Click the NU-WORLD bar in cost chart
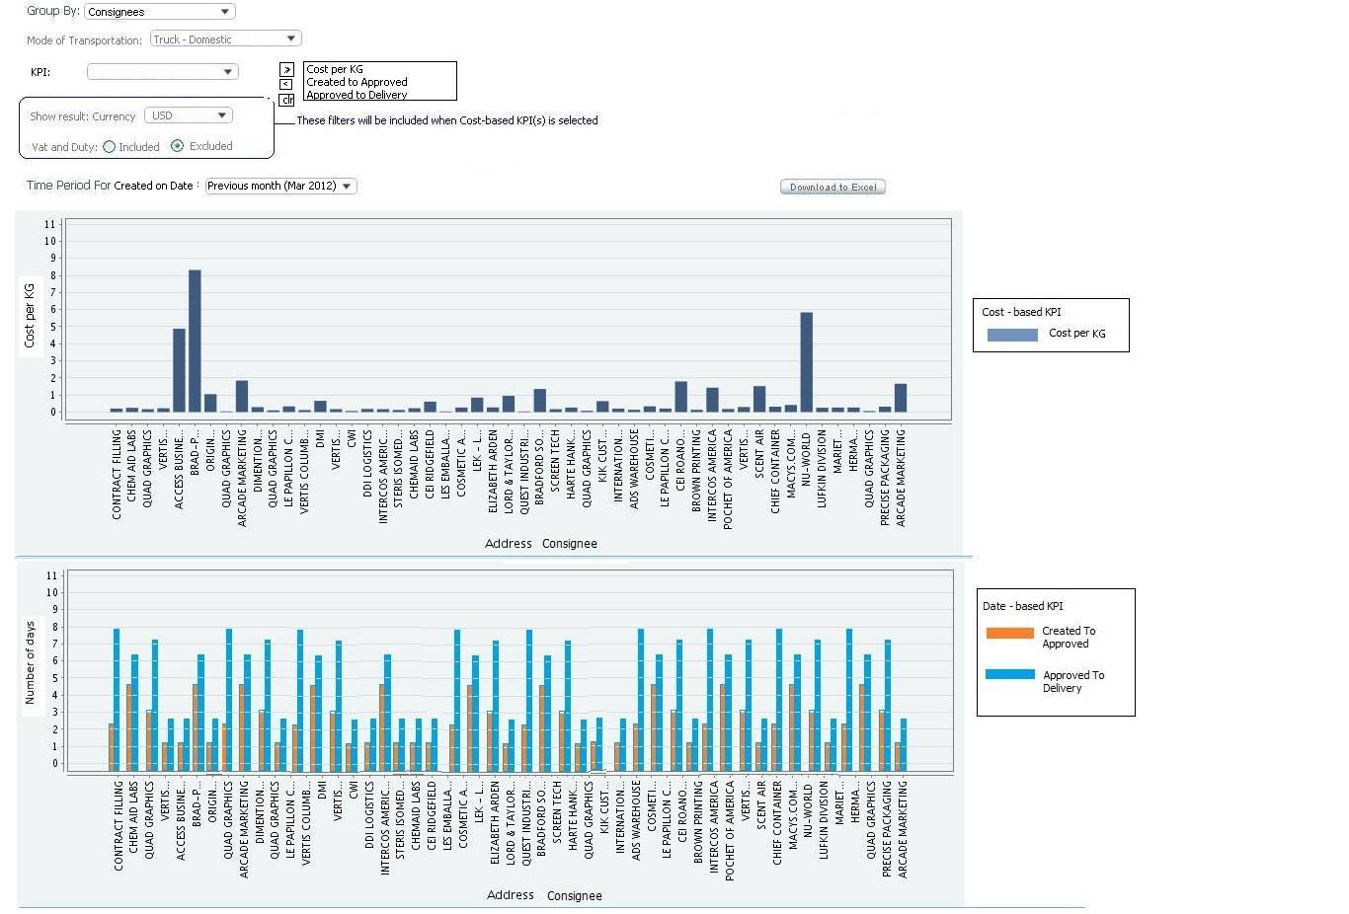This screenshot has height=914, width=1349. pyautogui.click(x=806, y=362)
